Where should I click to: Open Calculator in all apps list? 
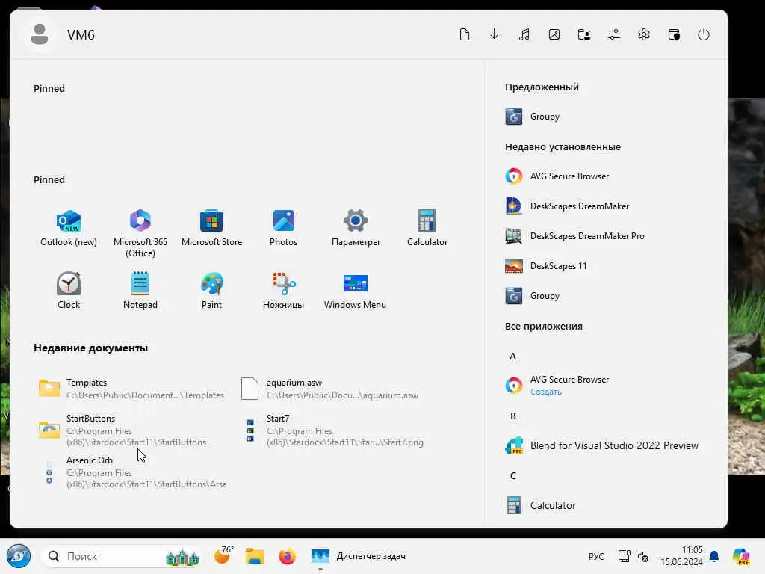pos(541,506)
